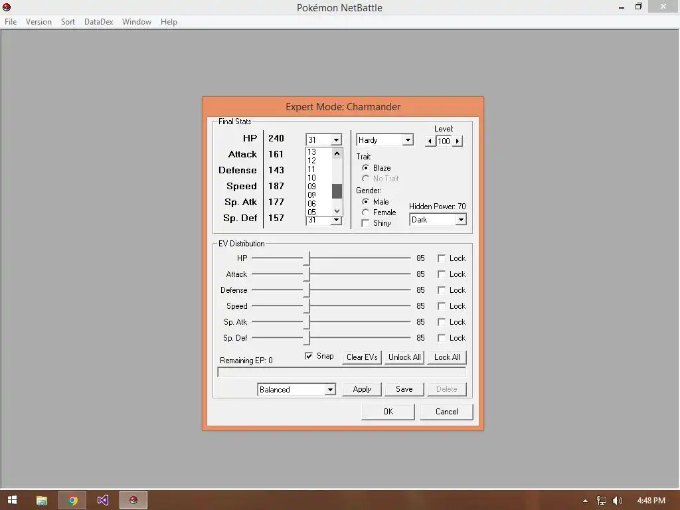Click the taskbar clock showing 4:48 PM

coord(651,501)
